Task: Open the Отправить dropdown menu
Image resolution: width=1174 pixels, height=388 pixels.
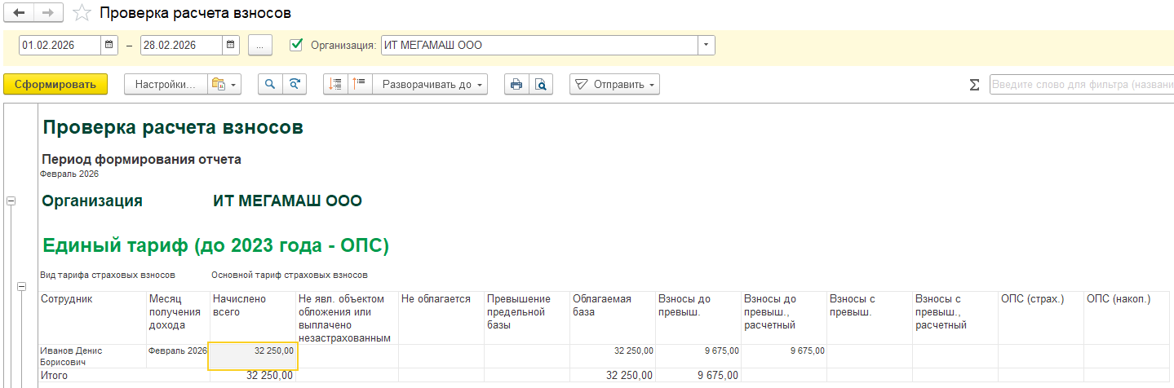Action: [x=614, y=84]
